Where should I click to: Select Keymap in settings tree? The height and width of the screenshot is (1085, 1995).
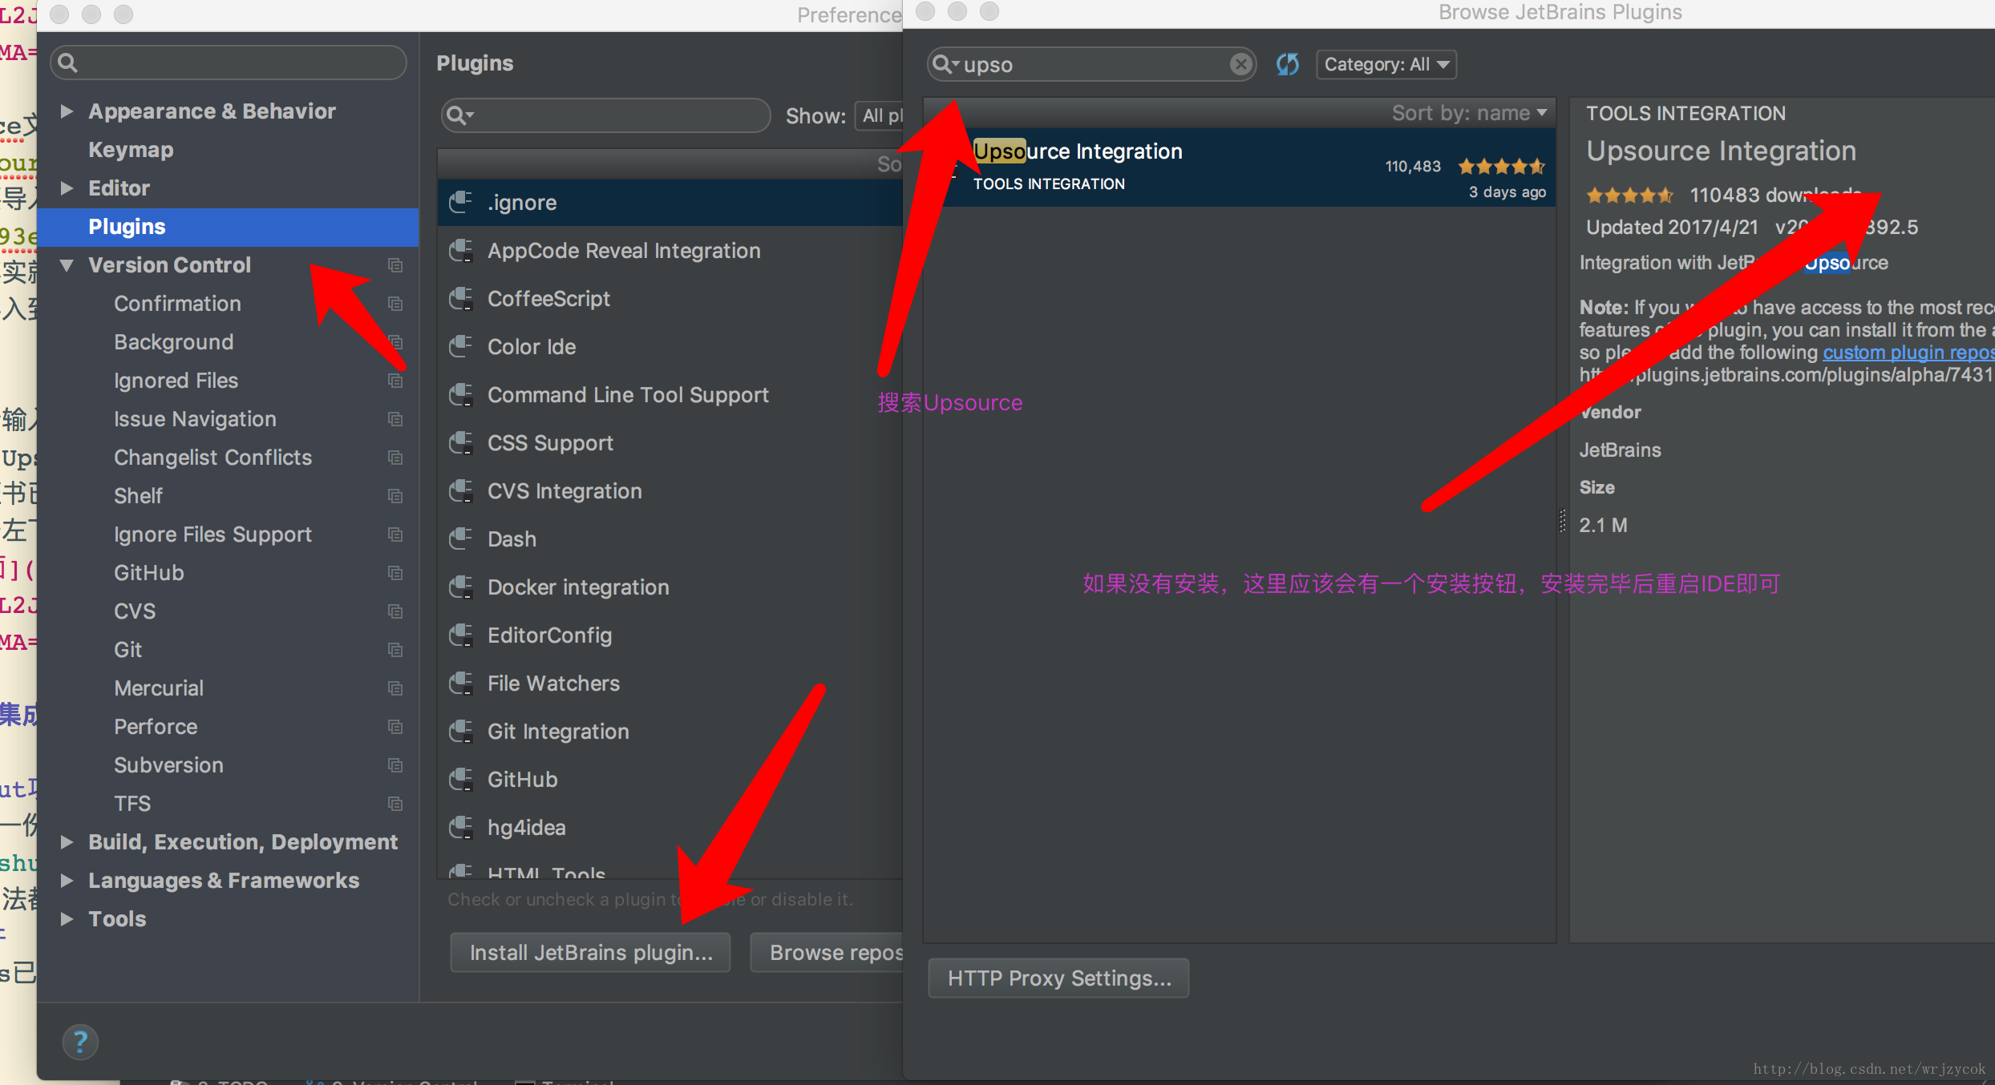click(x=131, y=150)
